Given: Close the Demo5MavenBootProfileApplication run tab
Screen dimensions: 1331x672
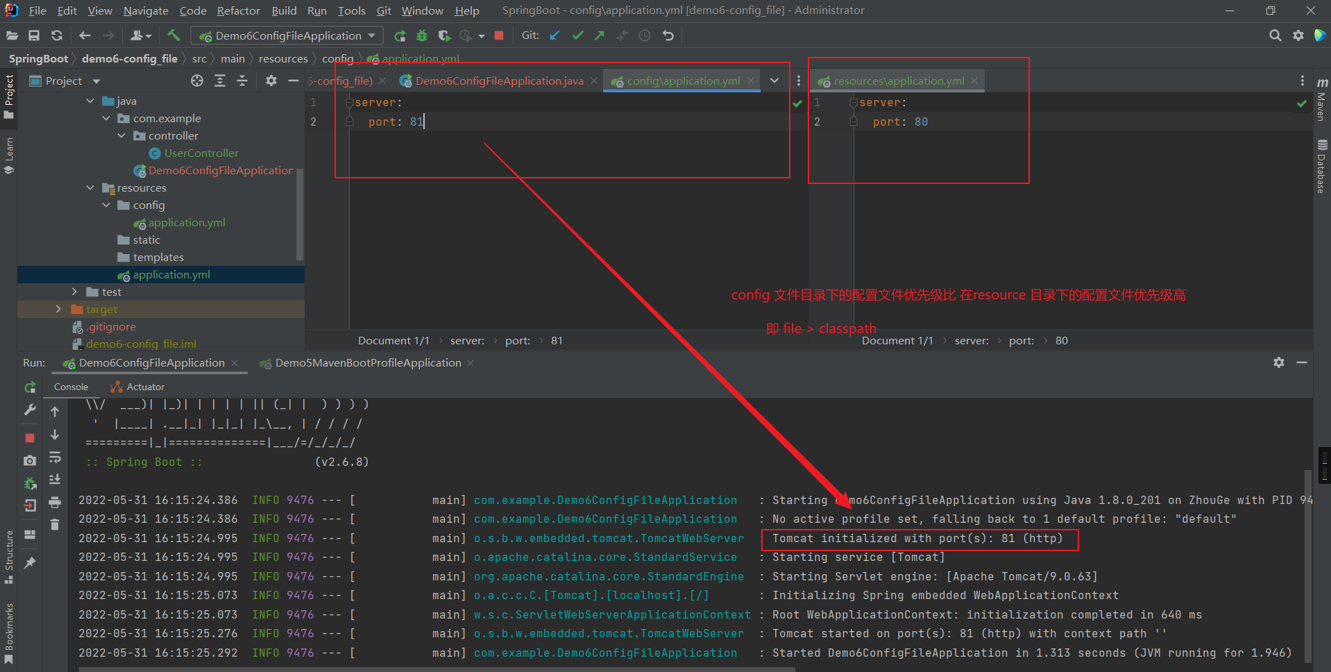Looking at the screenshot, I should [470, 363].
